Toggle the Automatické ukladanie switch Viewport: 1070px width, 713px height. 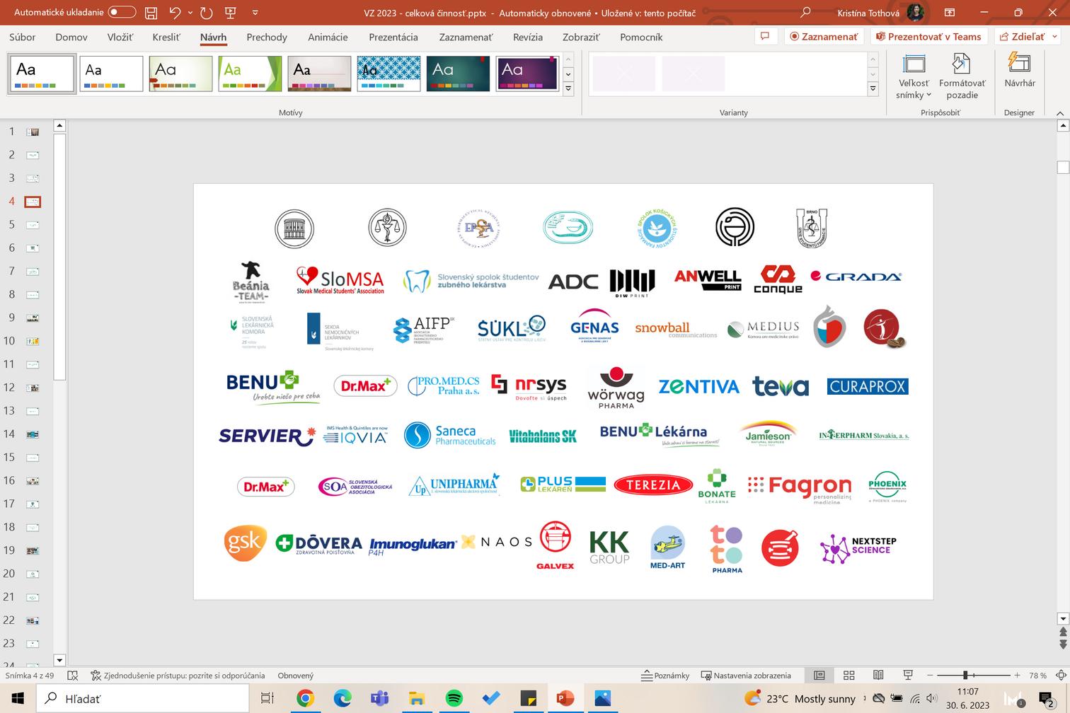click(122, 12)
